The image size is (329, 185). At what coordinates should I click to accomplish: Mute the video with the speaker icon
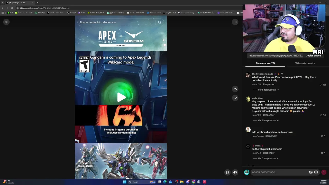[235, 172]
